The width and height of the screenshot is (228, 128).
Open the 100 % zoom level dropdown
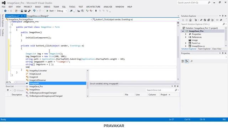14,82
